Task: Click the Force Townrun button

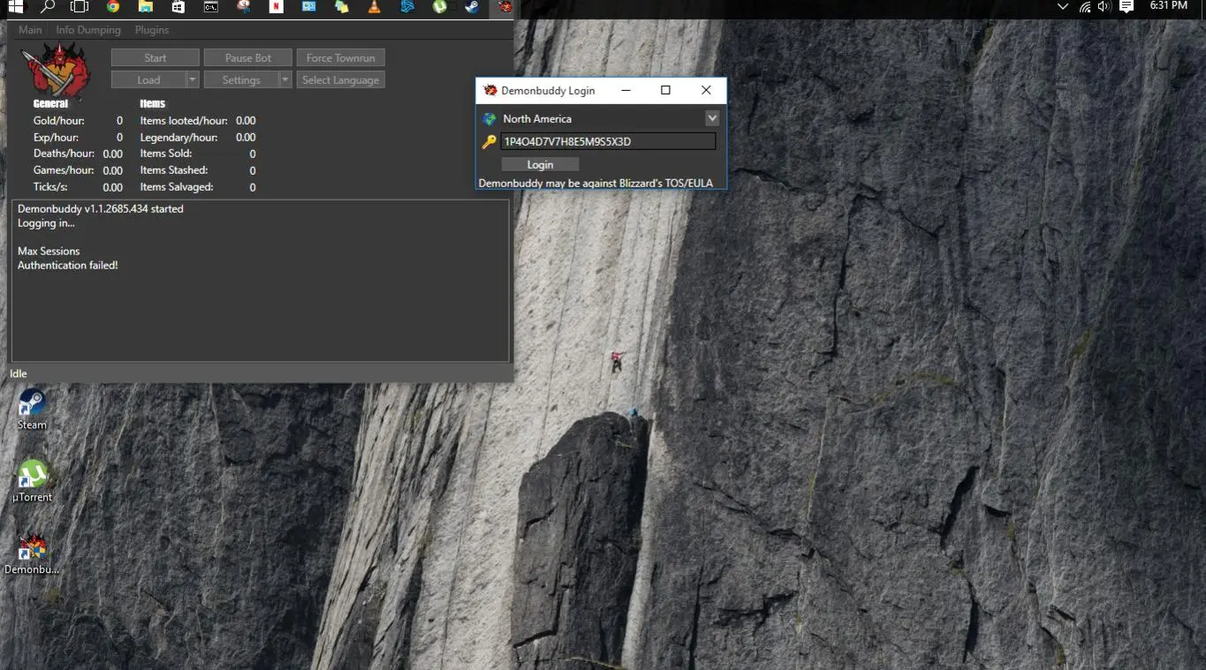Action: (341, 57)
